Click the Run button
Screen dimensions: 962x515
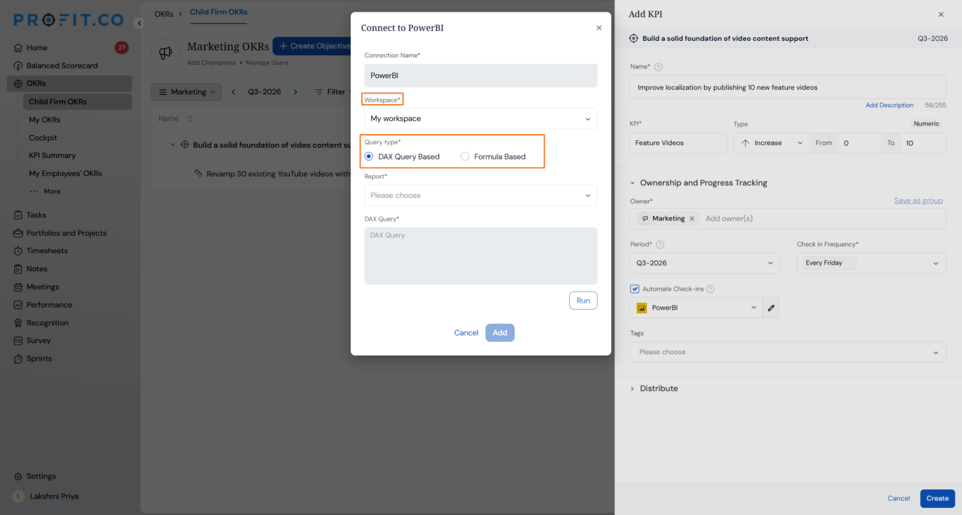pos(583,301)
